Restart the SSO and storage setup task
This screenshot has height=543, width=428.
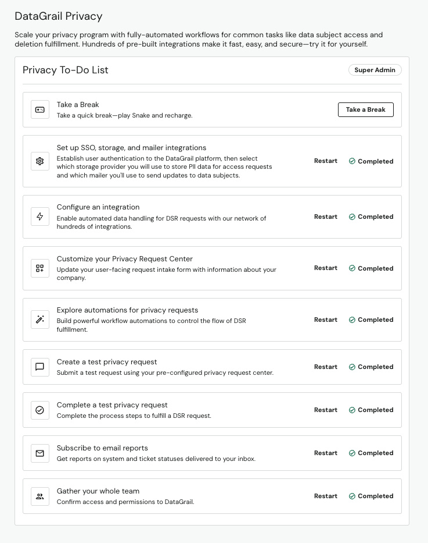325,161
